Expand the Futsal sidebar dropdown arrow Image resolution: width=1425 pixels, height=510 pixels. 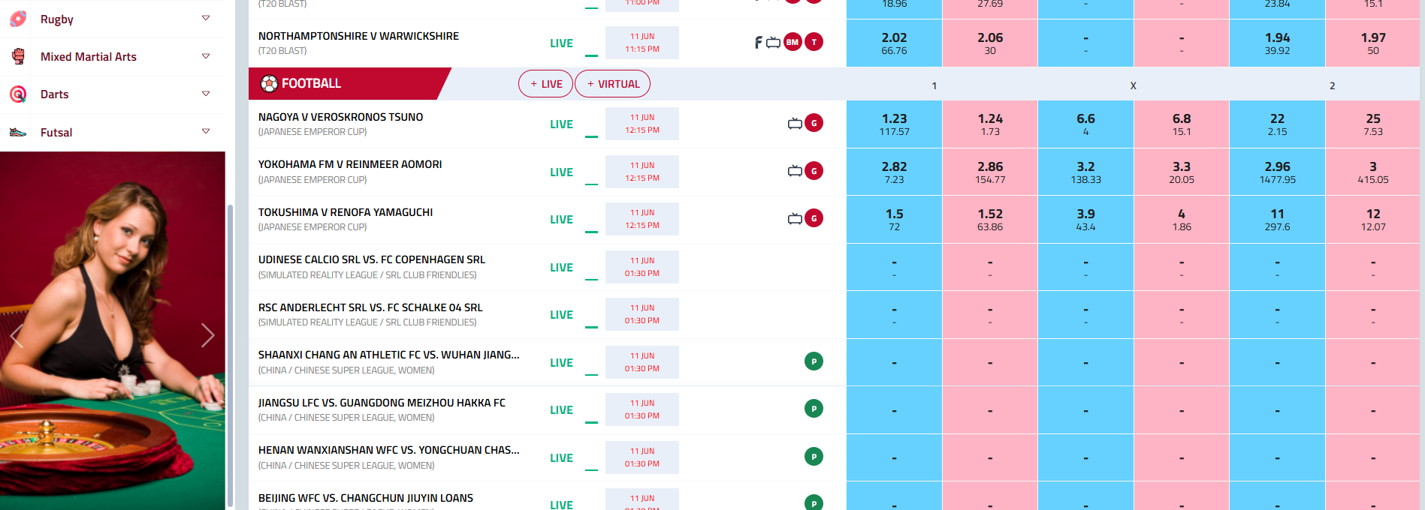(x=206, y=132)
